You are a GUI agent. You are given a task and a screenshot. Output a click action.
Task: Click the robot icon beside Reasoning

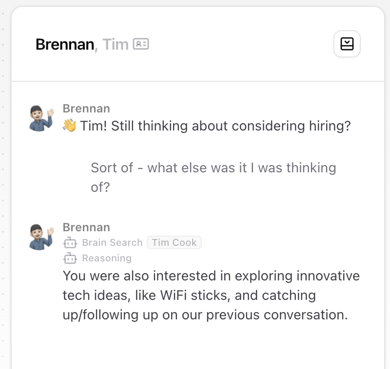click(x=70, y=258)
